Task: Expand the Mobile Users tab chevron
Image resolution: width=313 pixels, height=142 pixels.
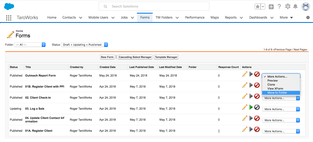Action: (113, 18)
